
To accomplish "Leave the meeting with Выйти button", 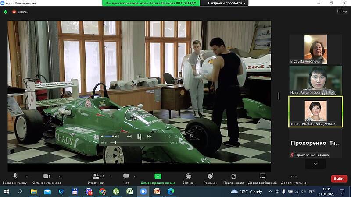I will click(x=339, y=179).
